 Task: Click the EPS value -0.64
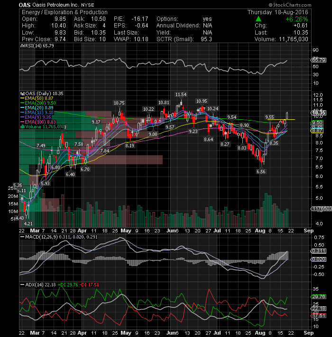tap(141, 26)
